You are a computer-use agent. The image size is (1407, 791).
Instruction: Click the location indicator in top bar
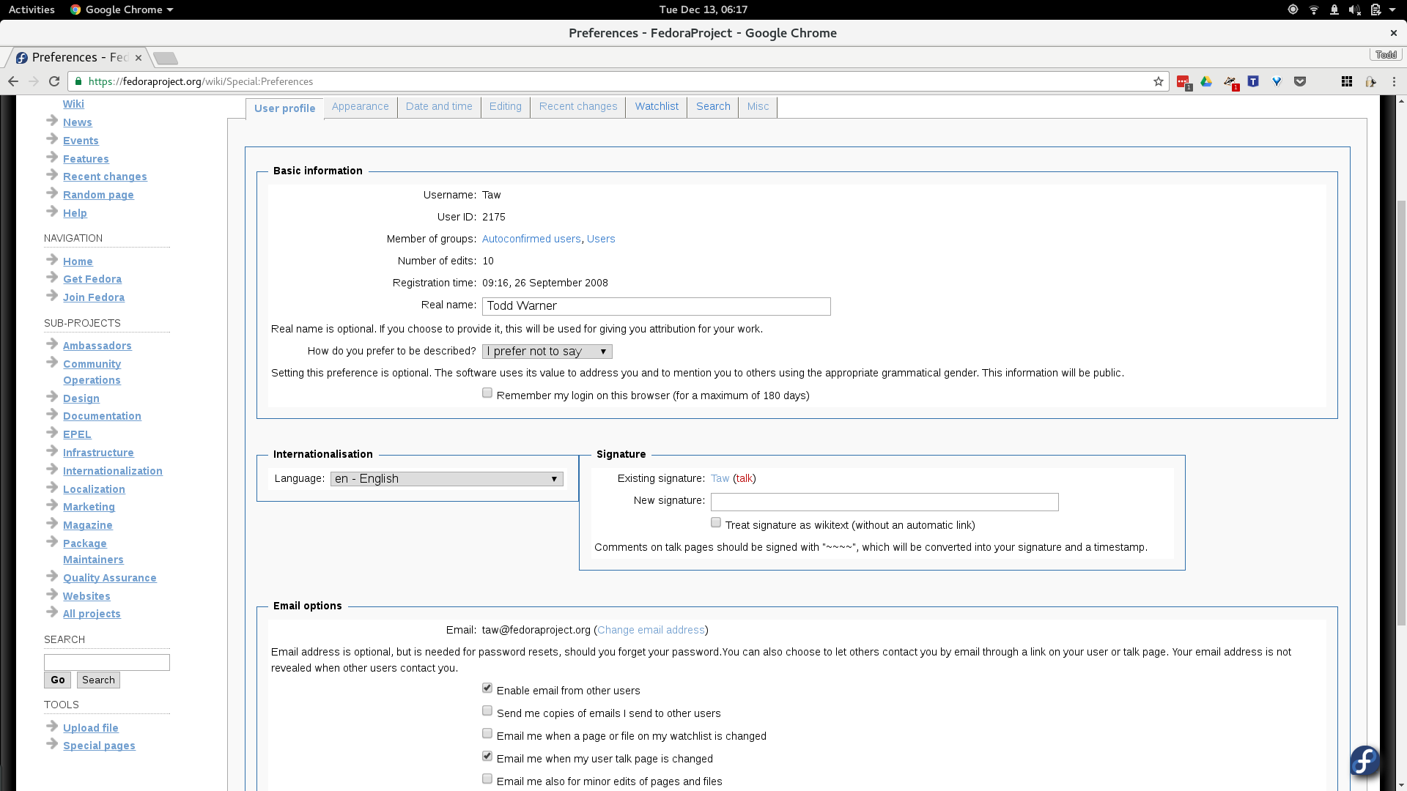[x=1293, y=10]
